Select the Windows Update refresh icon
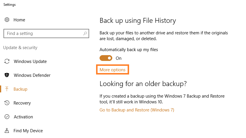The height and width of the screenshot is (138, 246). click(x=7, y=61)
